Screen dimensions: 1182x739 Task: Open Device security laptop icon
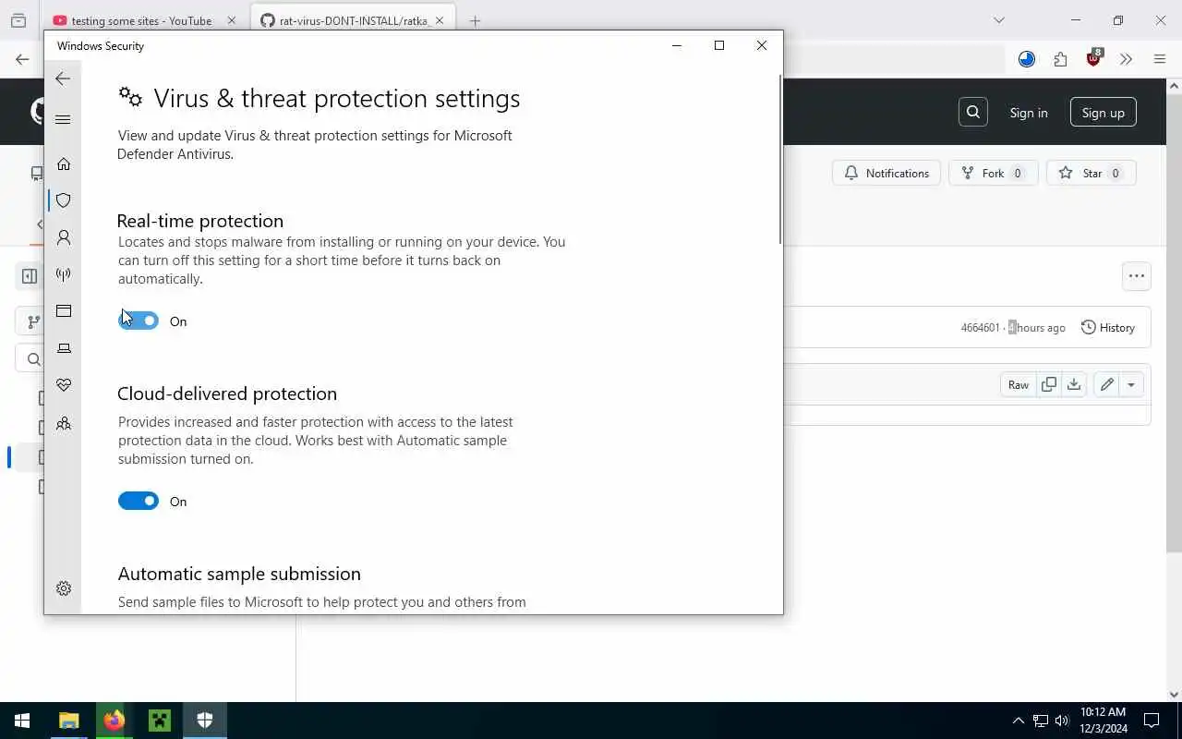pyautogui.click(x=64, y=348)
